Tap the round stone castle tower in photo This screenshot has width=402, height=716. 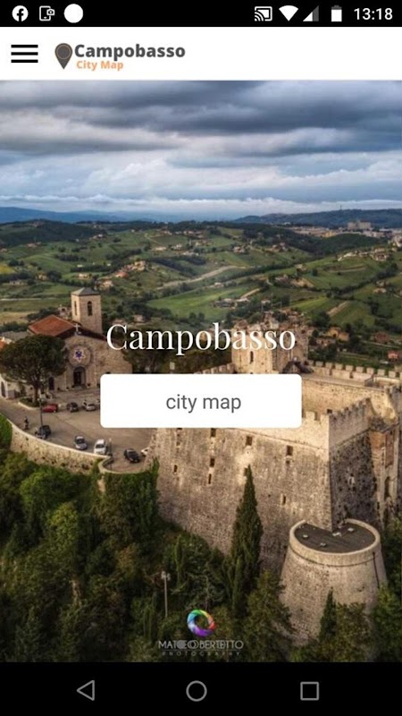[x=333, y=577]
